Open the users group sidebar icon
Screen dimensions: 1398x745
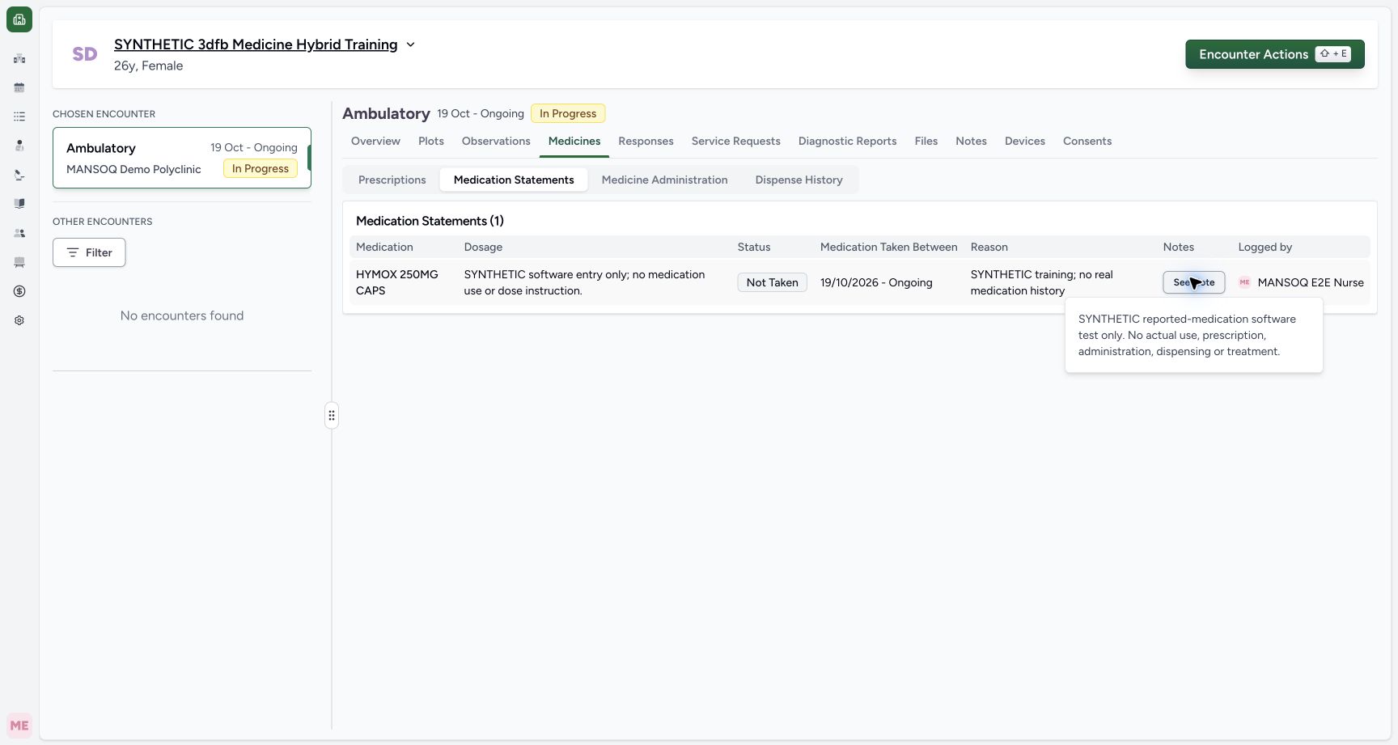pos(19,233)
